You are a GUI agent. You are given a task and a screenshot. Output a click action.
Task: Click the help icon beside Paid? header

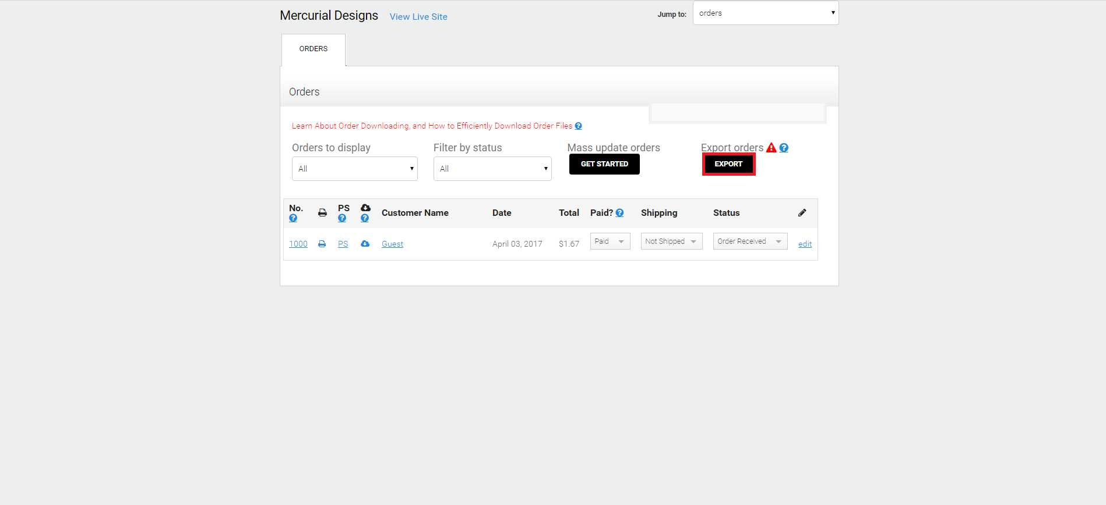coord(619,213)
